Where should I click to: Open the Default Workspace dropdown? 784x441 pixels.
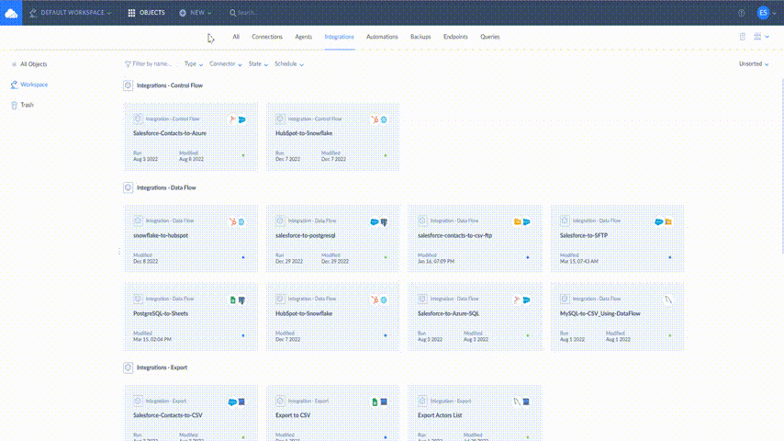(70, 13)
